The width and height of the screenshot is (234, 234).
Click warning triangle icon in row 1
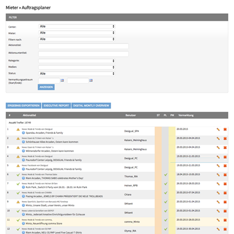[18, 129]
